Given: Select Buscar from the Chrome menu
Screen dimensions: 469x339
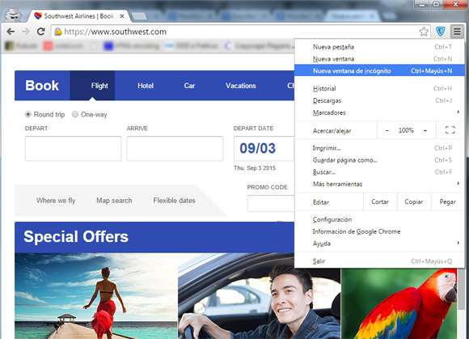Looking at the screenshot, I should (x=379, y=172).
